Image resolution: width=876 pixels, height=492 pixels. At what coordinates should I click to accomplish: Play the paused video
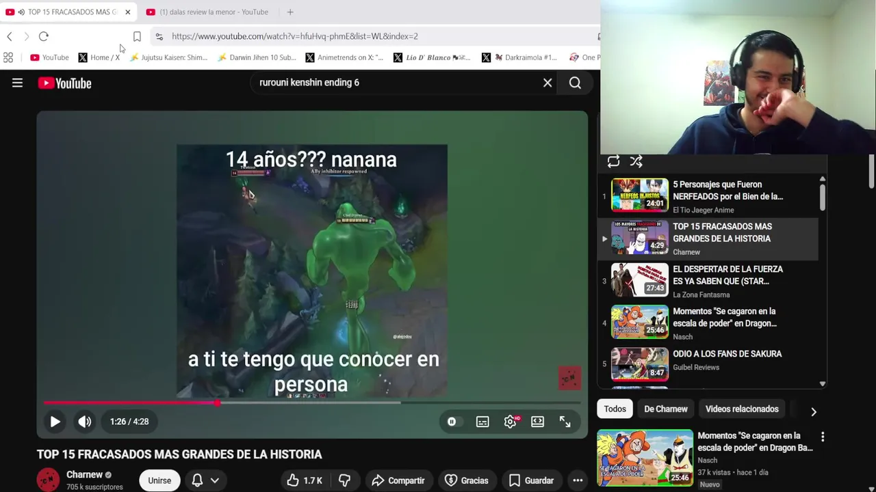click(55, 422)
